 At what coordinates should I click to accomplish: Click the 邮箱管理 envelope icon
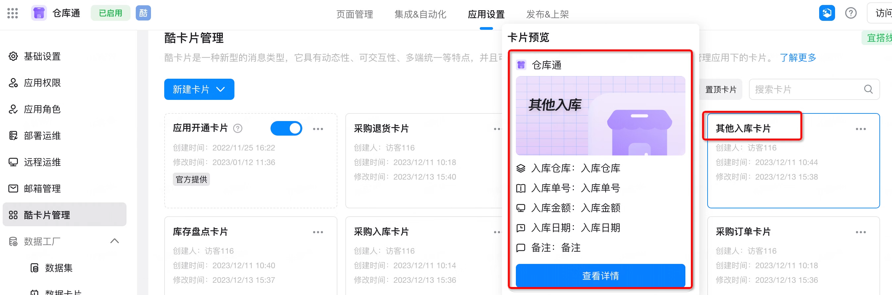point(13,189)
